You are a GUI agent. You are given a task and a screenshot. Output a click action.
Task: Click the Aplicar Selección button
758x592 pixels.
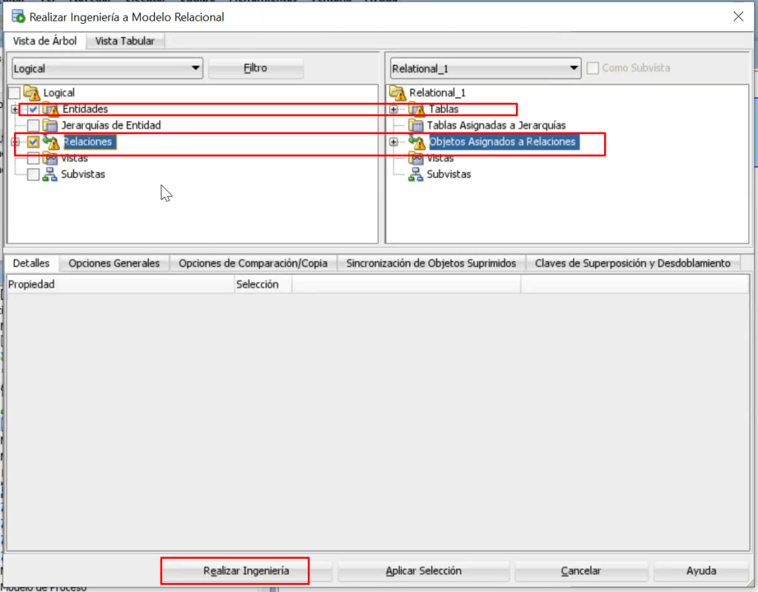click(423, 571)
